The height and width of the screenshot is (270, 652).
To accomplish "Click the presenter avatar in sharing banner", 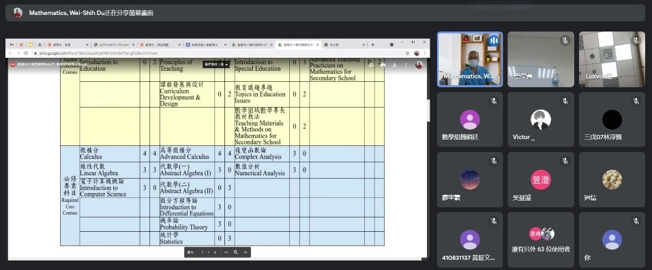I will click(18, 13).
